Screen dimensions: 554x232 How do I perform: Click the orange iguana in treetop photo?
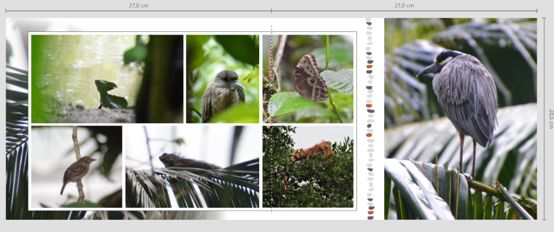(308, 167)
